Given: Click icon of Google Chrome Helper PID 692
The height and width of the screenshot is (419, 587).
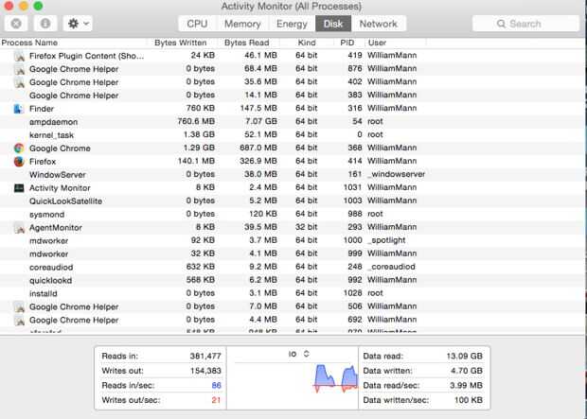Looking at the screenshot, I should click(19, 321).
